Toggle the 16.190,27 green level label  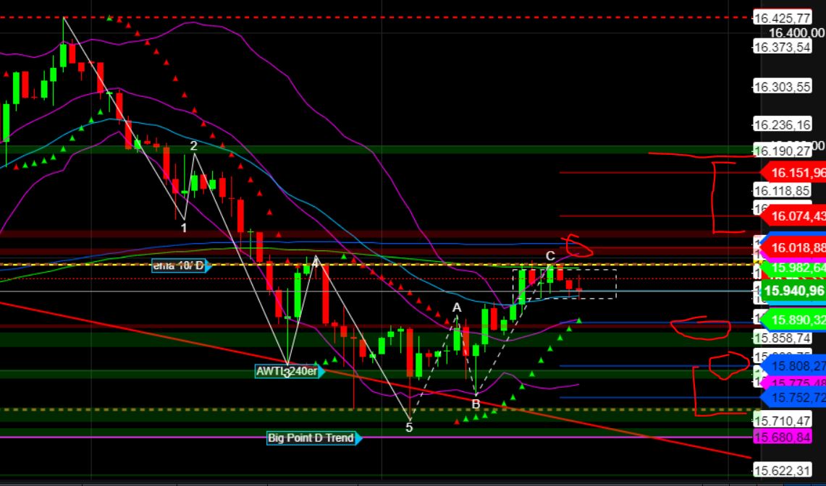tap(784, 150)
